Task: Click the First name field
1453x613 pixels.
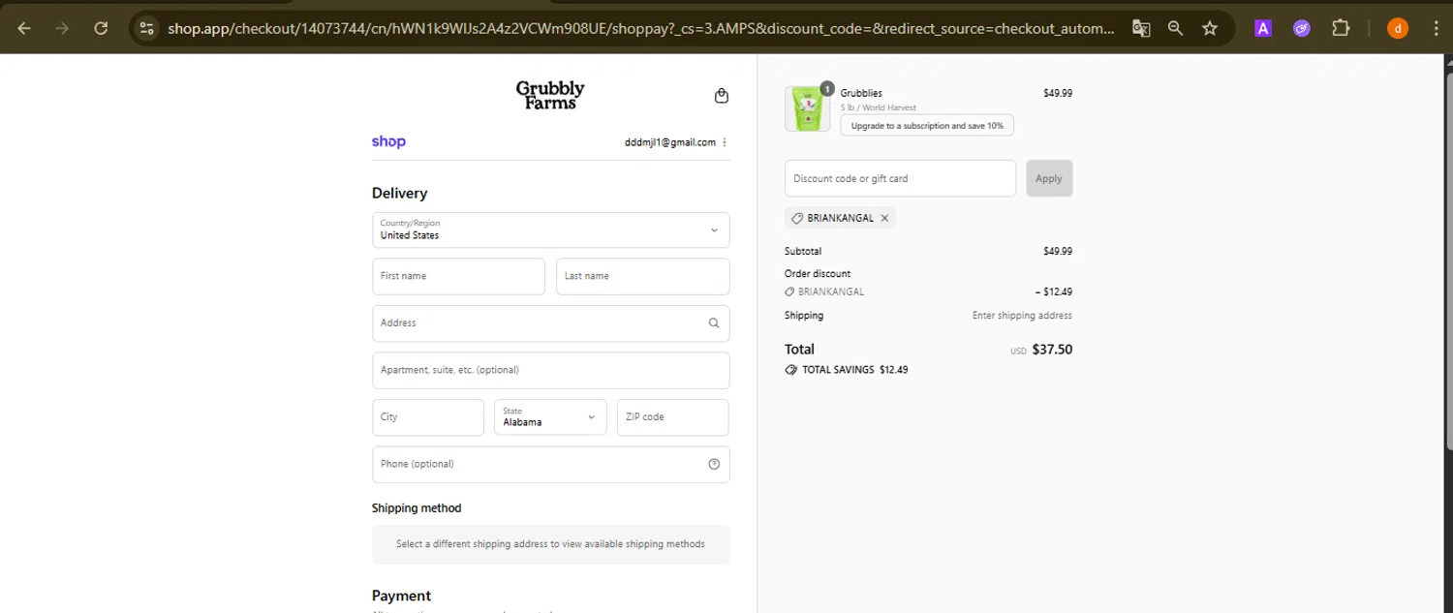Action: pyautogui.click(x=458, y=276)
